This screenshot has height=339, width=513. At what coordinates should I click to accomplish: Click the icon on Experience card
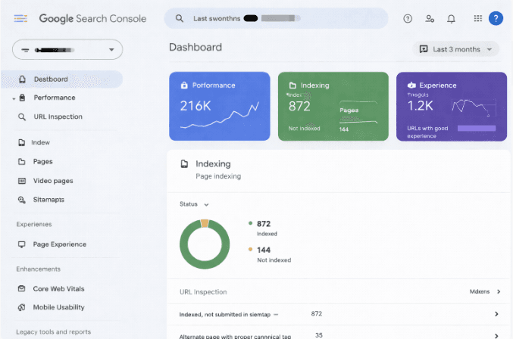411,86
